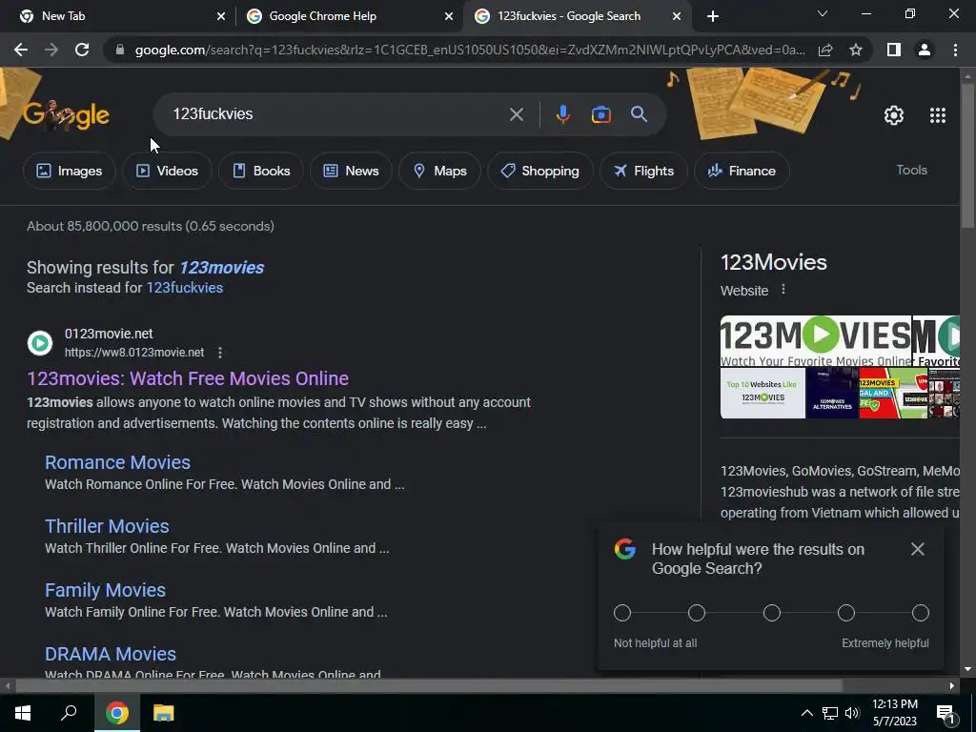Close the New Tab tab
Viewport: 976px width, 732px height.
(221, 16)
